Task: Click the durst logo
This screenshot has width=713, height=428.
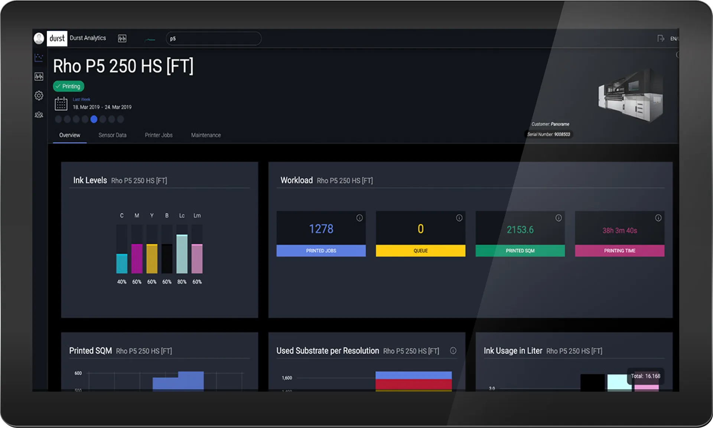Action: tap(57, 38)
